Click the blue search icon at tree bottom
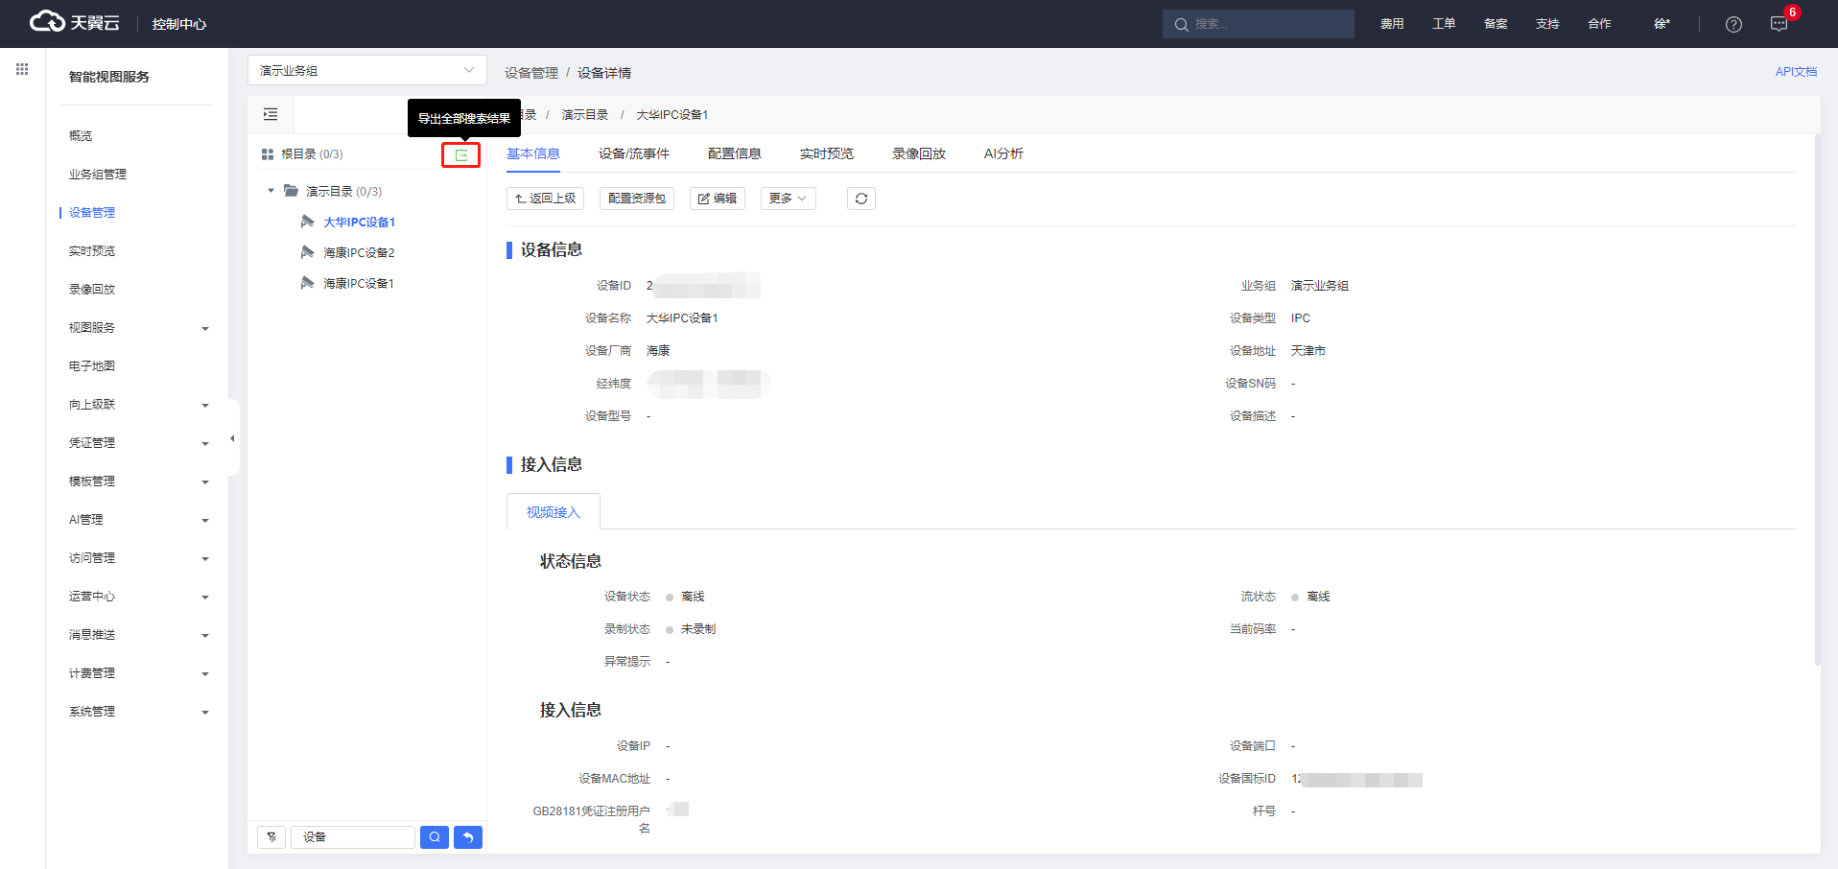Screen dimensions: 1838x869 tap(434, 836)
